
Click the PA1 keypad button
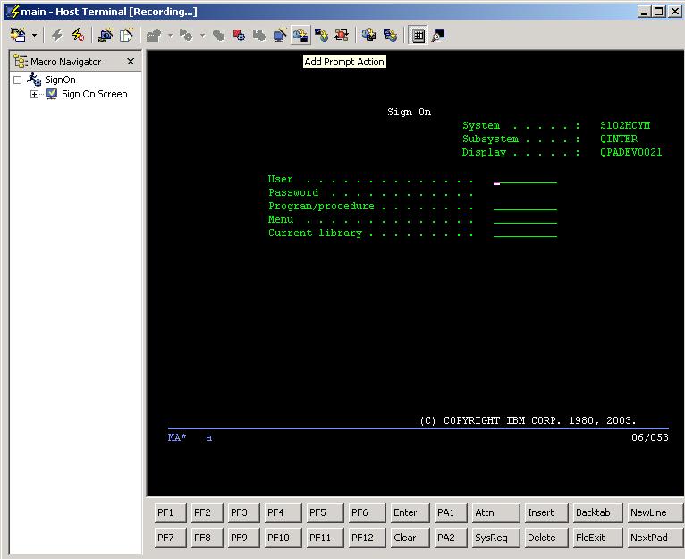pyautogui.click(x=451, y=512)
